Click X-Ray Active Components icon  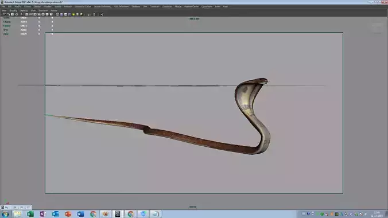[98, 14]
